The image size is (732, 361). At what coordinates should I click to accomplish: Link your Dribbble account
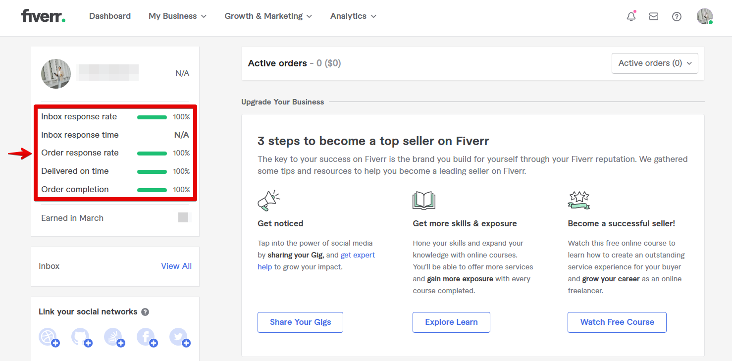coord(48,337)
